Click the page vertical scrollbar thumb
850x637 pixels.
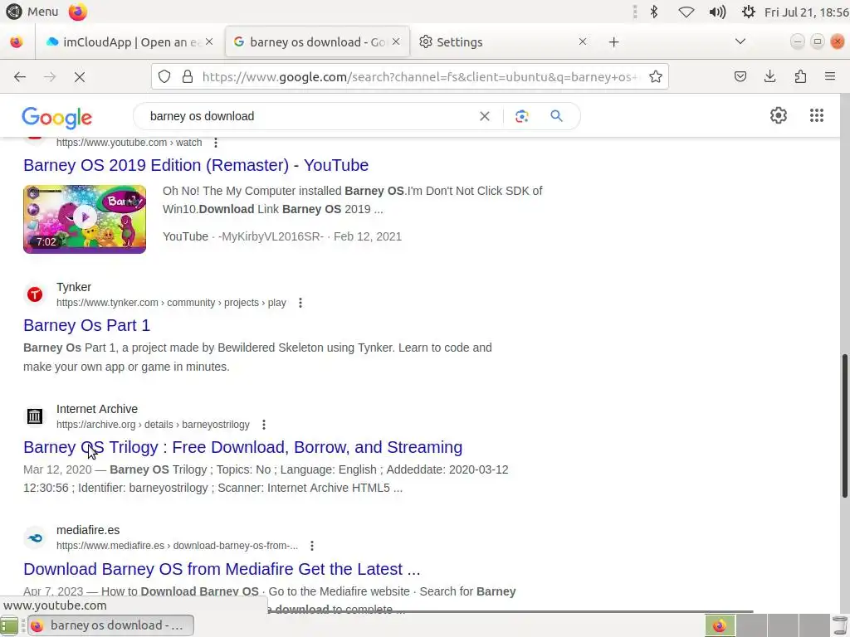click(x=844, y=425)
